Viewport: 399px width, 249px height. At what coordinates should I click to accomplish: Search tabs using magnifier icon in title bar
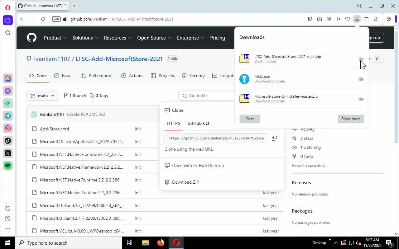point(359,6)
